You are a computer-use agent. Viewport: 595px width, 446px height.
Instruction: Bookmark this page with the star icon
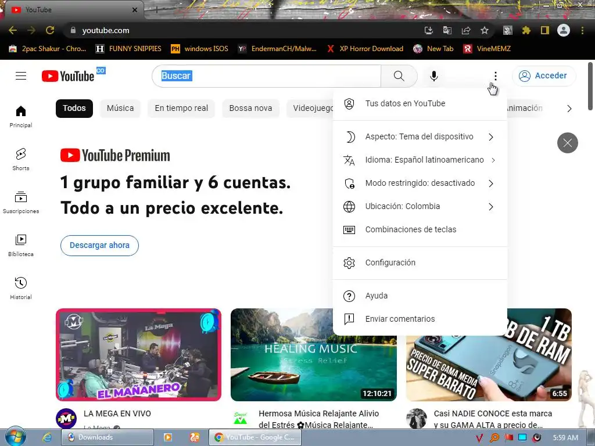pos(485,30)
